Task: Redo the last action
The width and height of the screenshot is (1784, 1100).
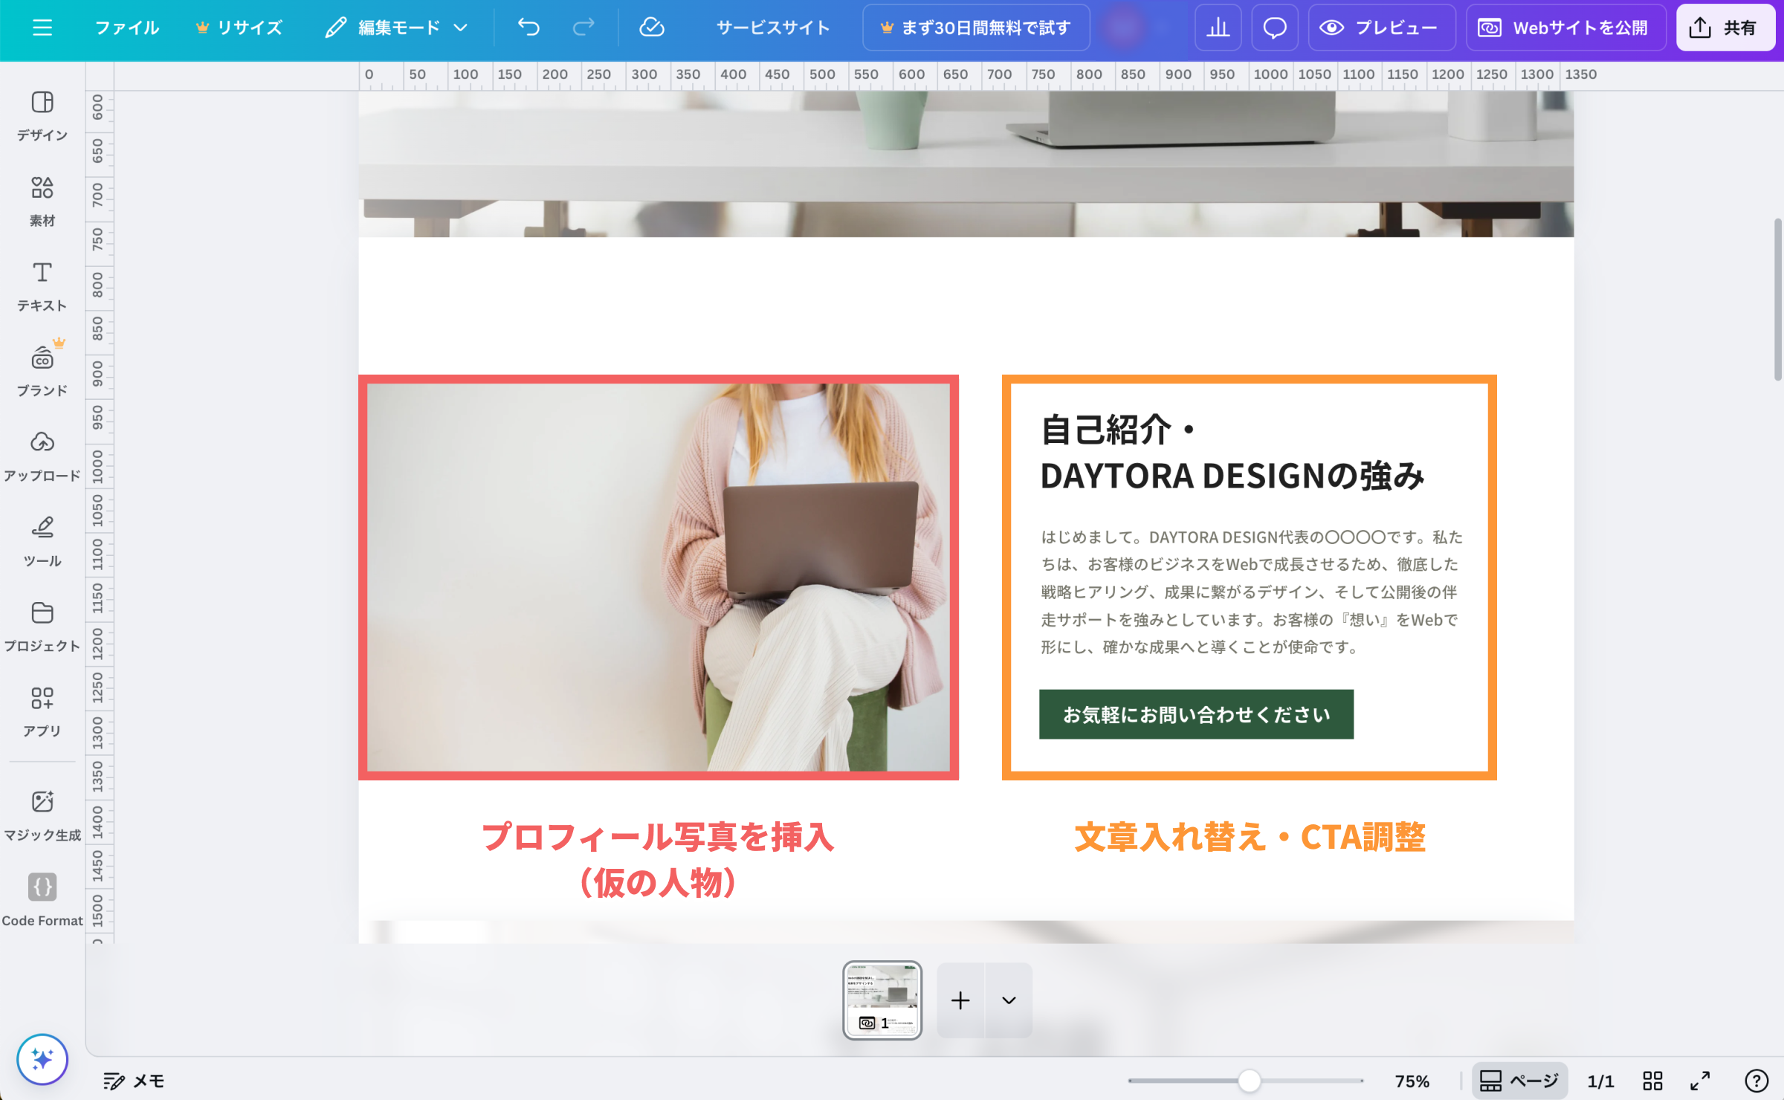Action: click(584, 27)
